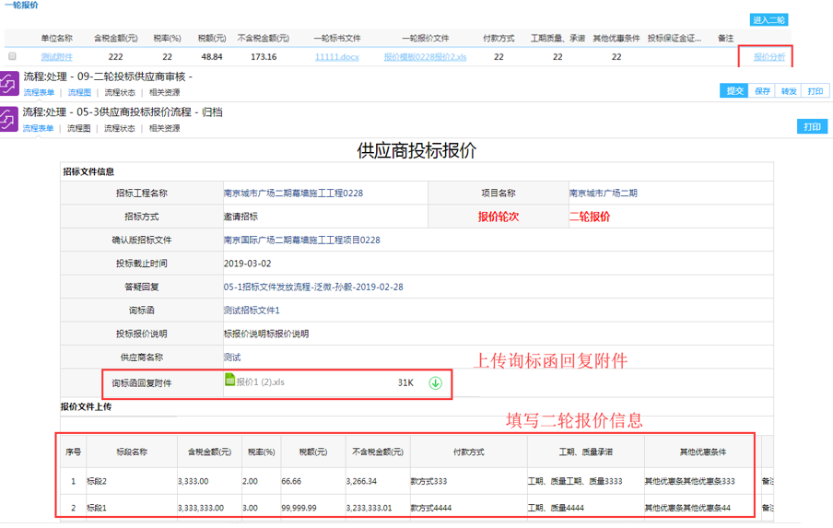The image size is (833, 528).
Task: Switch to 流程图 tab under 二轮投标供应商审核
Action: [79, 92]
